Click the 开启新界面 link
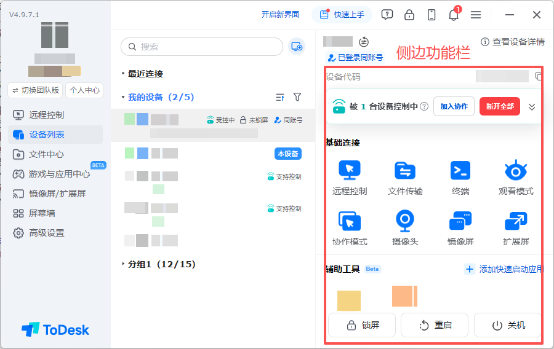This screenshot has width=554, height=349. (x=280, y=15)
